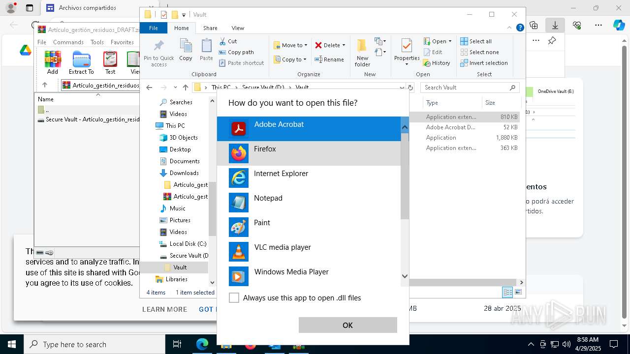Go up one folder level in Explorer
Screen dimensions: 630x354
pyautogui.click(x=185, y=88)
